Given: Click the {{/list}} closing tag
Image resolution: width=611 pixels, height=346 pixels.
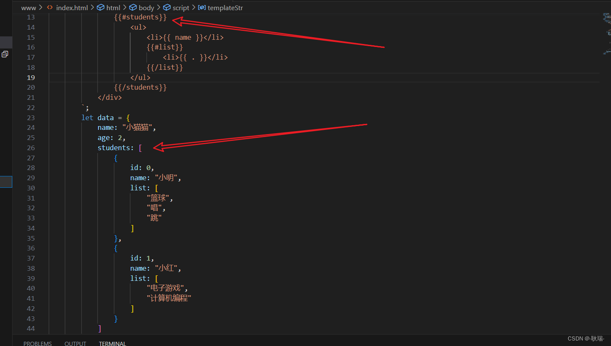Looking at the screenshot, I should tap(165, 67).
